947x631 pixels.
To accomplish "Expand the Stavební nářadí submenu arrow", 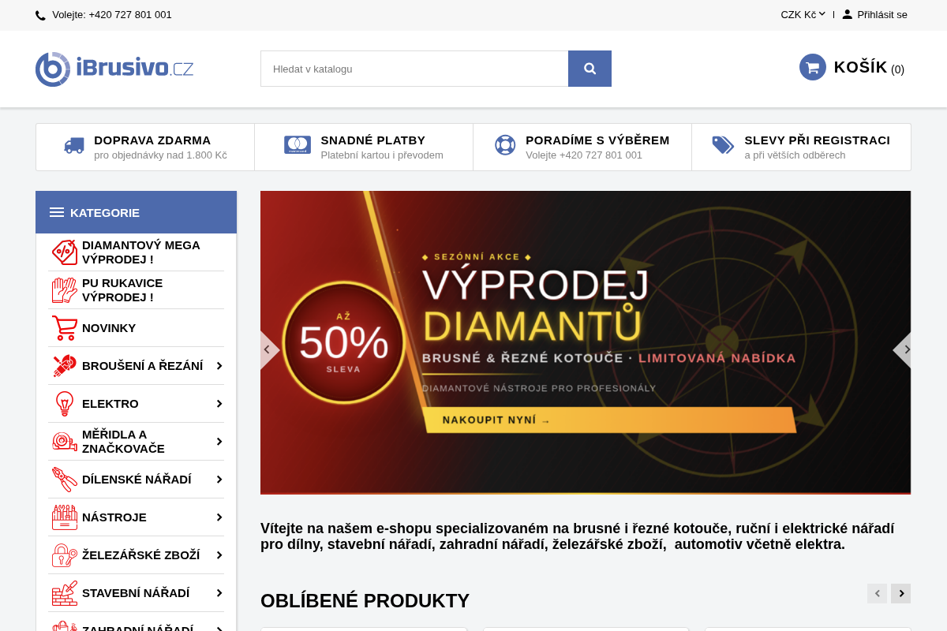I will (219, 593).
